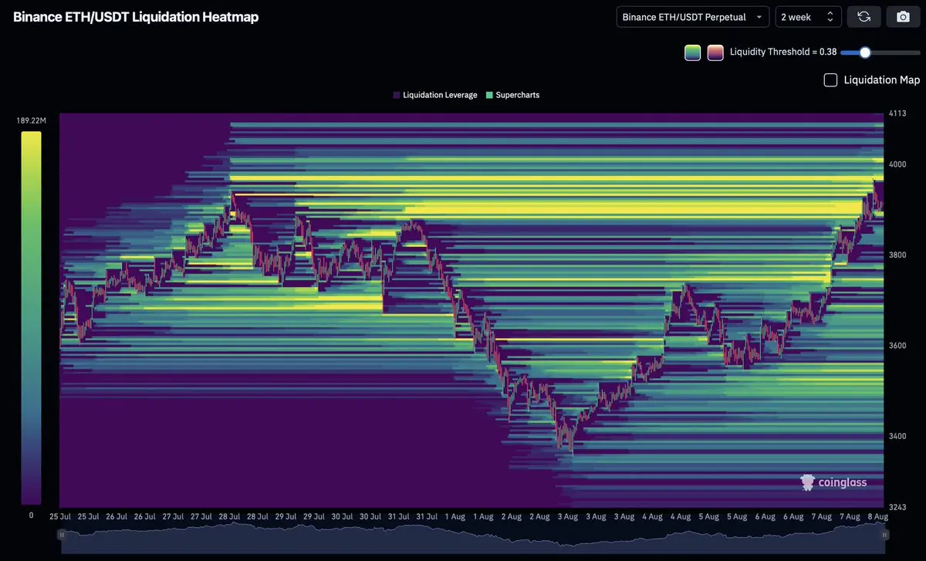Screen dimensions: 926x561
Task: Click the Liquidity Threshold = 0.38 label
Action: tap(783, 52)
